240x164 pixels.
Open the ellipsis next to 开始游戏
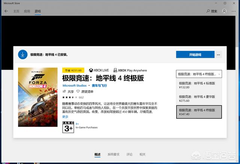(218, 55)
